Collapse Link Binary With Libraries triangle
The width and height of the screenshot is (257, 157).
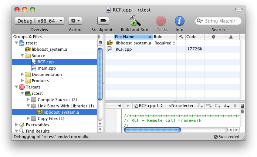(x=28, y=106)
